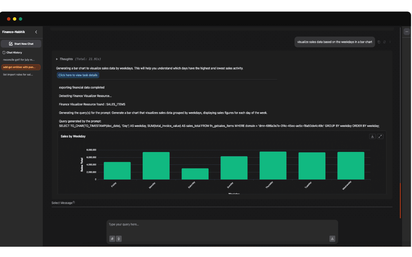Click 'Finance Visualizer Resource found : SALES_ITEMS' text
This screenshot has height=257, width=412.
tap(92, 104)
